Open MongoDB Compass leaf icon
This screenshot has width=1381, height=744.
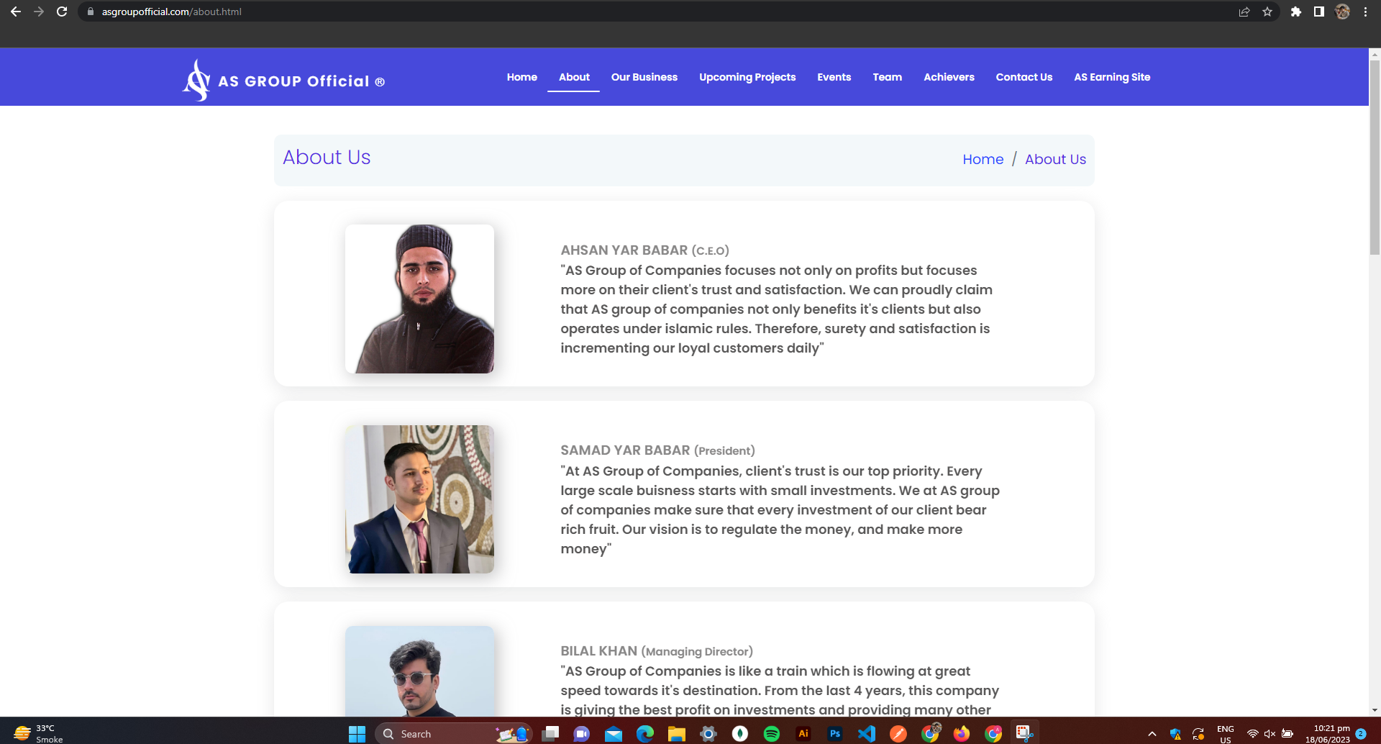pos(740,734)
